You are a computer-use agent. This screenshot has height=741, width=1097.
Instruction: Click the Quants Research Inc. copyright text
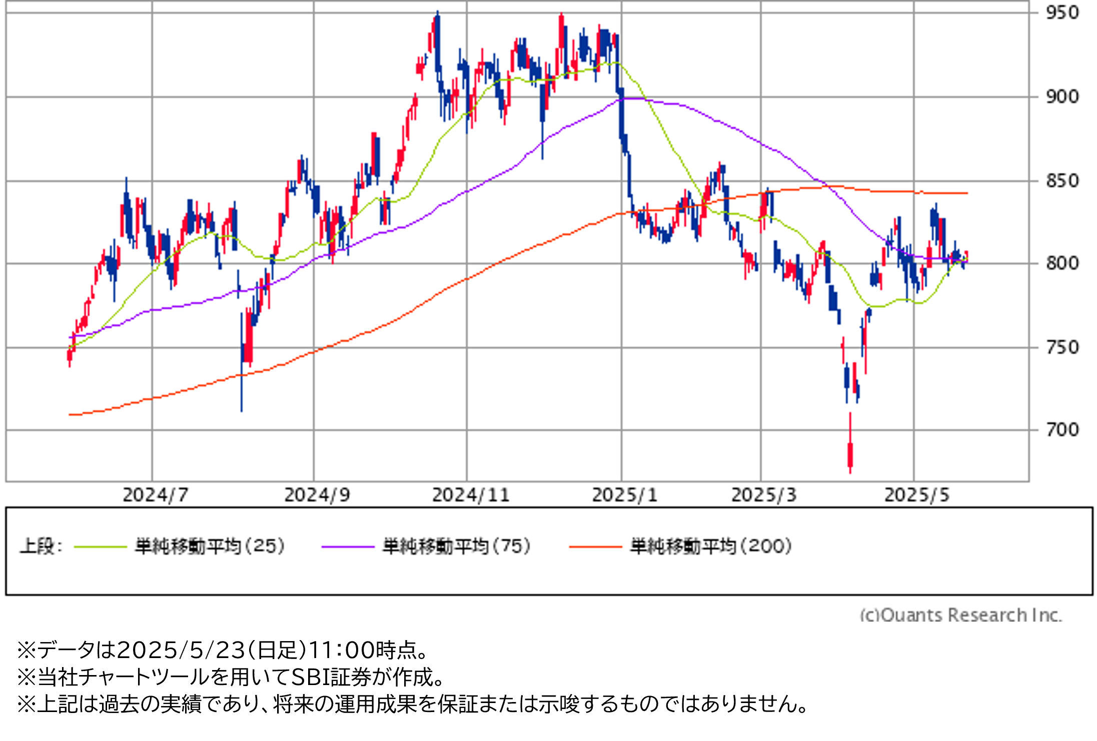(x=960, y=615)
